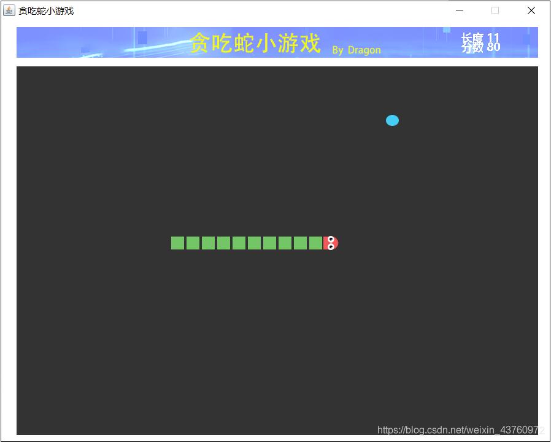Click the Java icon in title bar
The height and width of the screenshot is (443, 551).
tap(9, 10)
